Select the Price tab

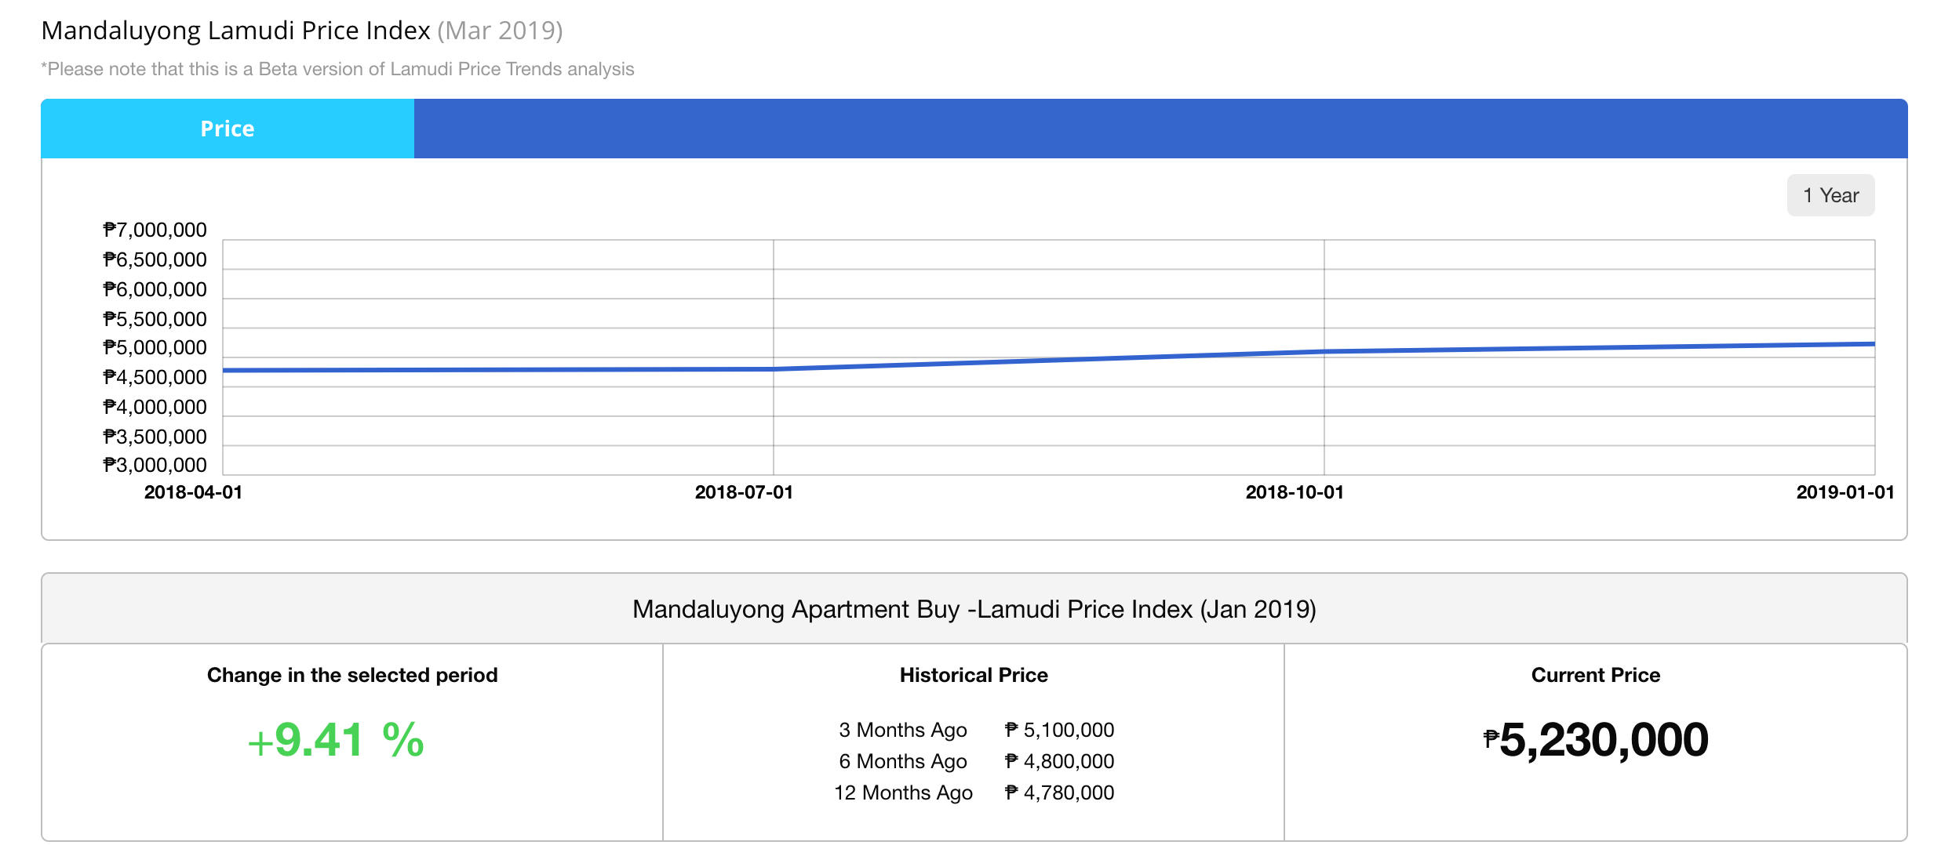(x=228, y=129)
